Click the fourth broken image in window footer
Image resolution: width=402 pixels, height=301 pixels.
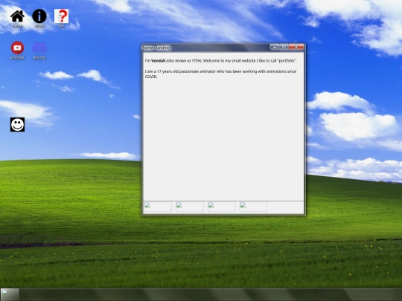pos(253,207)
